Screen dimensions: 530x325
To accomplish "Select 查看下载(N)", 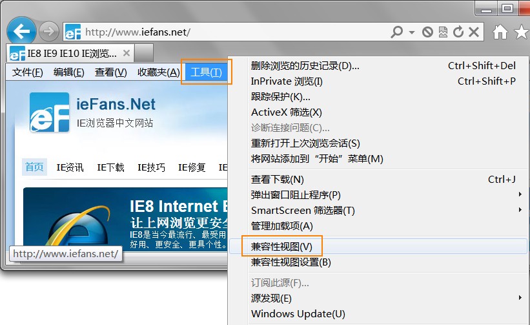I will (x=378, y=180).
